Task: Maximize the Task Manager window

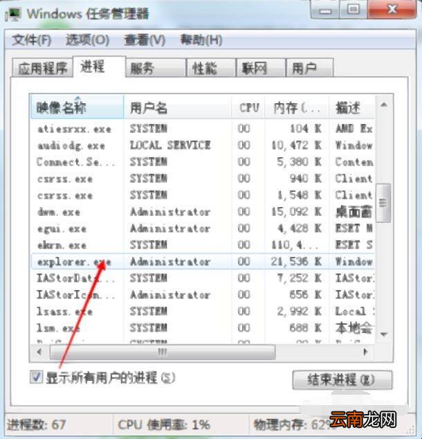Action: tap(354, 10)
